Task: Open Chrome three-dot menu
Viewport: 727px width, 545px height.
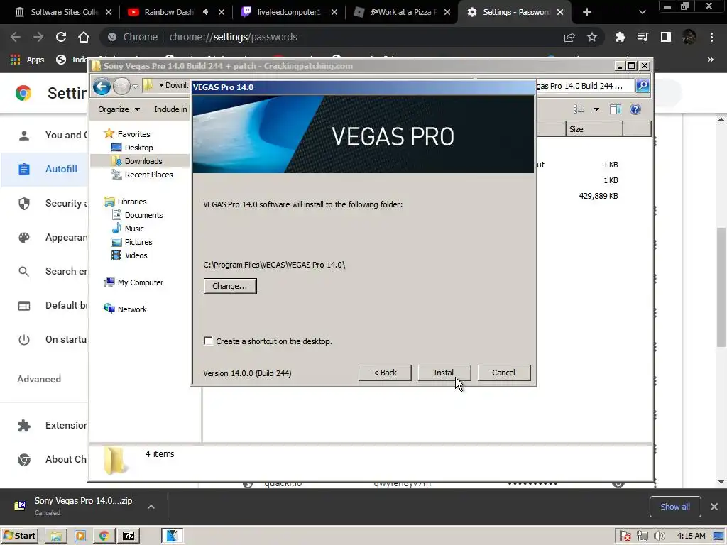Action: tap(711, 37)
